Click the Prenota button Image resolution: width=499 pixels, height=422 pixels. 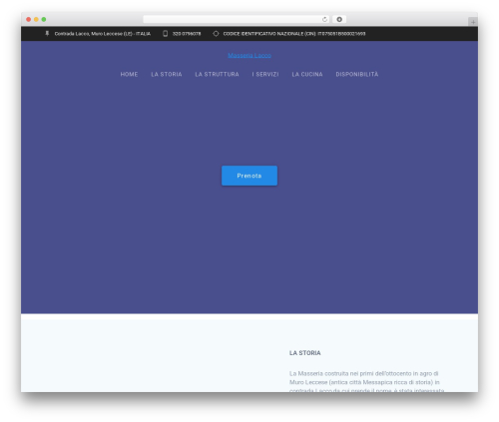[x=249, y=176]
